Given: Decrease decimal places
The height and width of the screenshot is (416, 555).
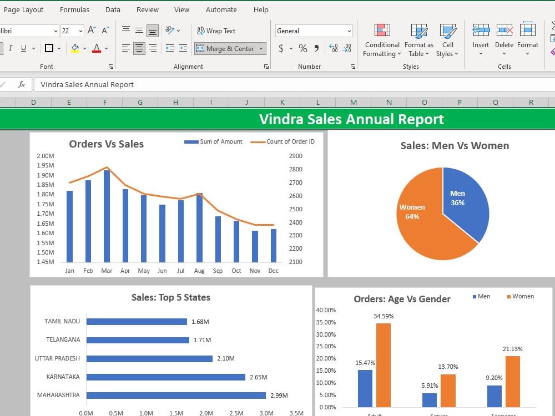Looking at the screenshot, I should click(346, 48).
